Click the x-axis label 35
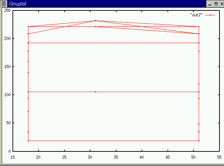The height and width of the screenshot is (166, 224). pyautogui.click(x=116, y=157)
